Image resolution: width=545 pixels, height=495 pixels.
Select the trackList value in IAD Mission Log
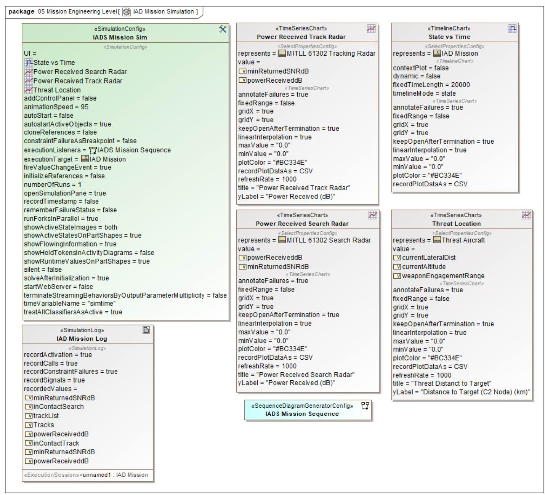(x=46, y=416)
